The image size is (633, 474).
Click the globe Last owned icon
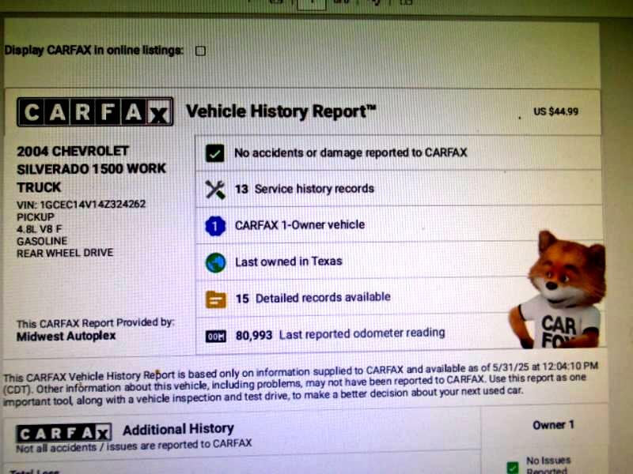point(215,263)
